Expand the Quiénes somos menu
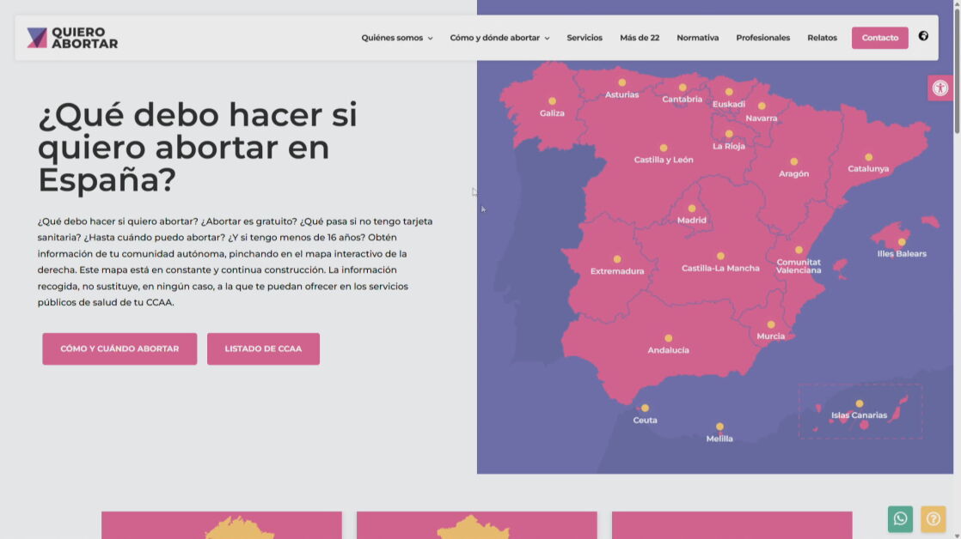Image resolution: width=961 pixels, height=539 pixels. [x=396, y=38]
